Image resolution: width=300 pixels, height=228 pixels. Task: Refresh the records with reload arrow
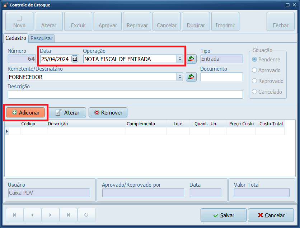tap(86, 215)
